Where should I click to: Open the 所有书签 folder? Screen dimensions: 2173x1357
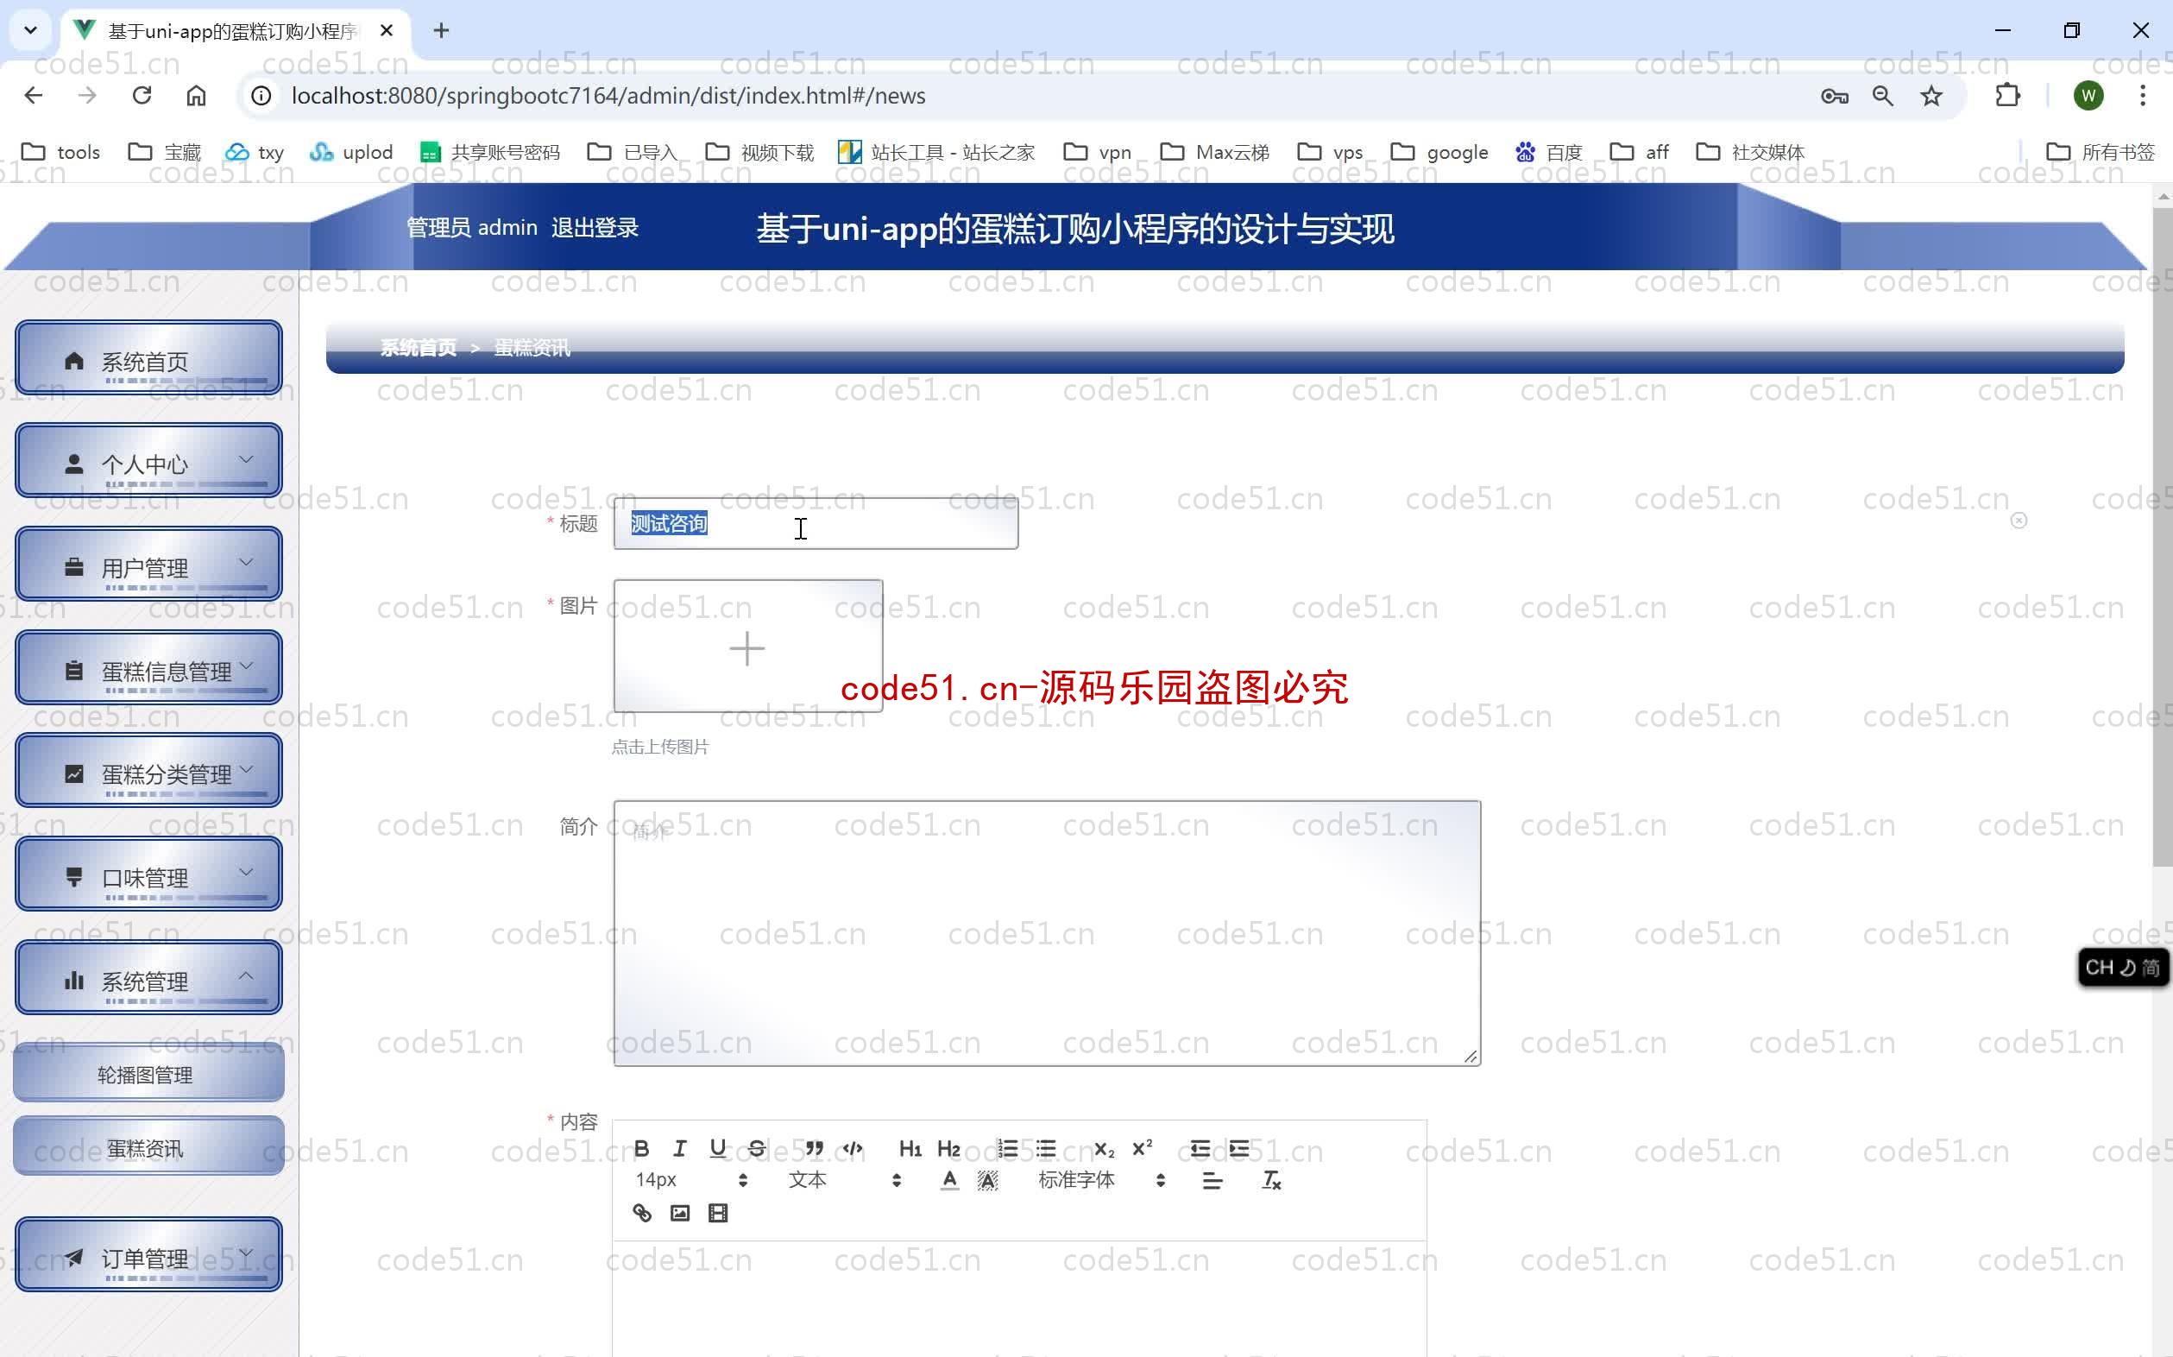pyautogui.click(x=2101, y=152)
